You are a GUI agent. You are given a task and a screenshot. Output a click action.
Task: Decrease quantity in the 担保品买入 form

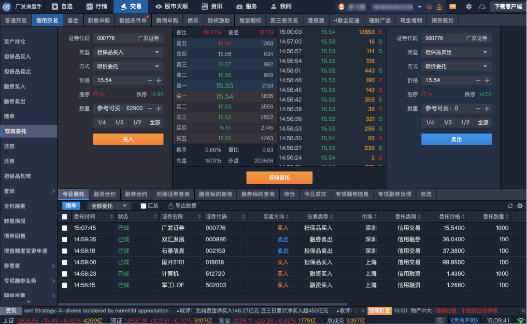point(150,108)
